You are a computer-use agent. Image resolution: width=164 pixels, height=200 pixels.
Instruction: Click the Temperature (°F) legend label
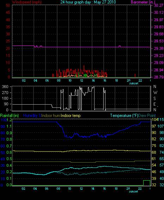coord(124,116)
